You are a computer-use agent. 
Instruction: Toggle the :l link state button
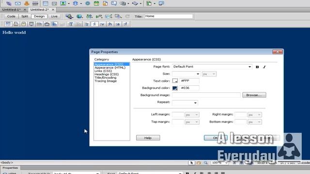point(94,24)
